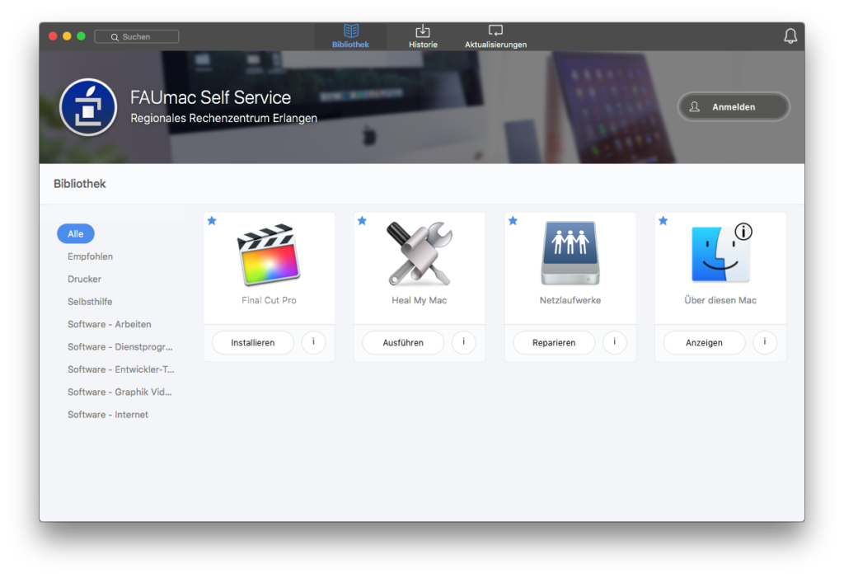844x578 pixels.
Task: Click the FAUmac Self Service logo
Action: click(x=88, y=107)
